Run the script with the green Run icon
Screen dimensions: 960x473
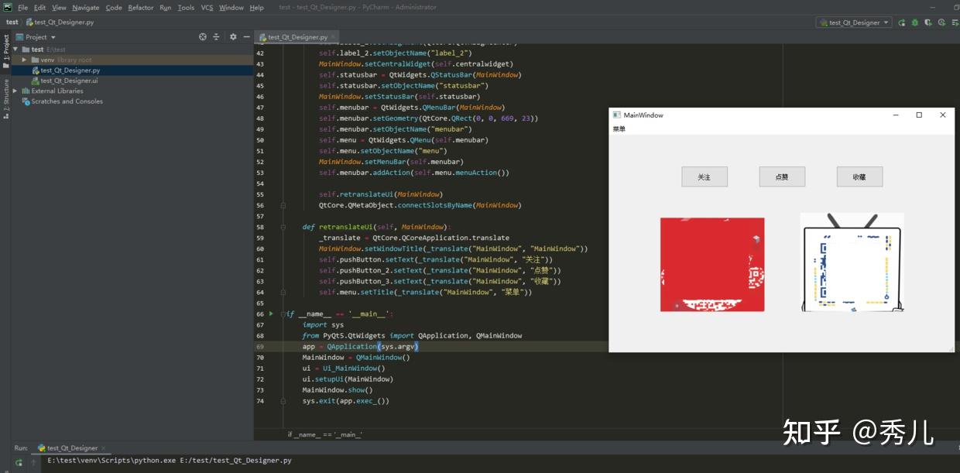(900, 23)
